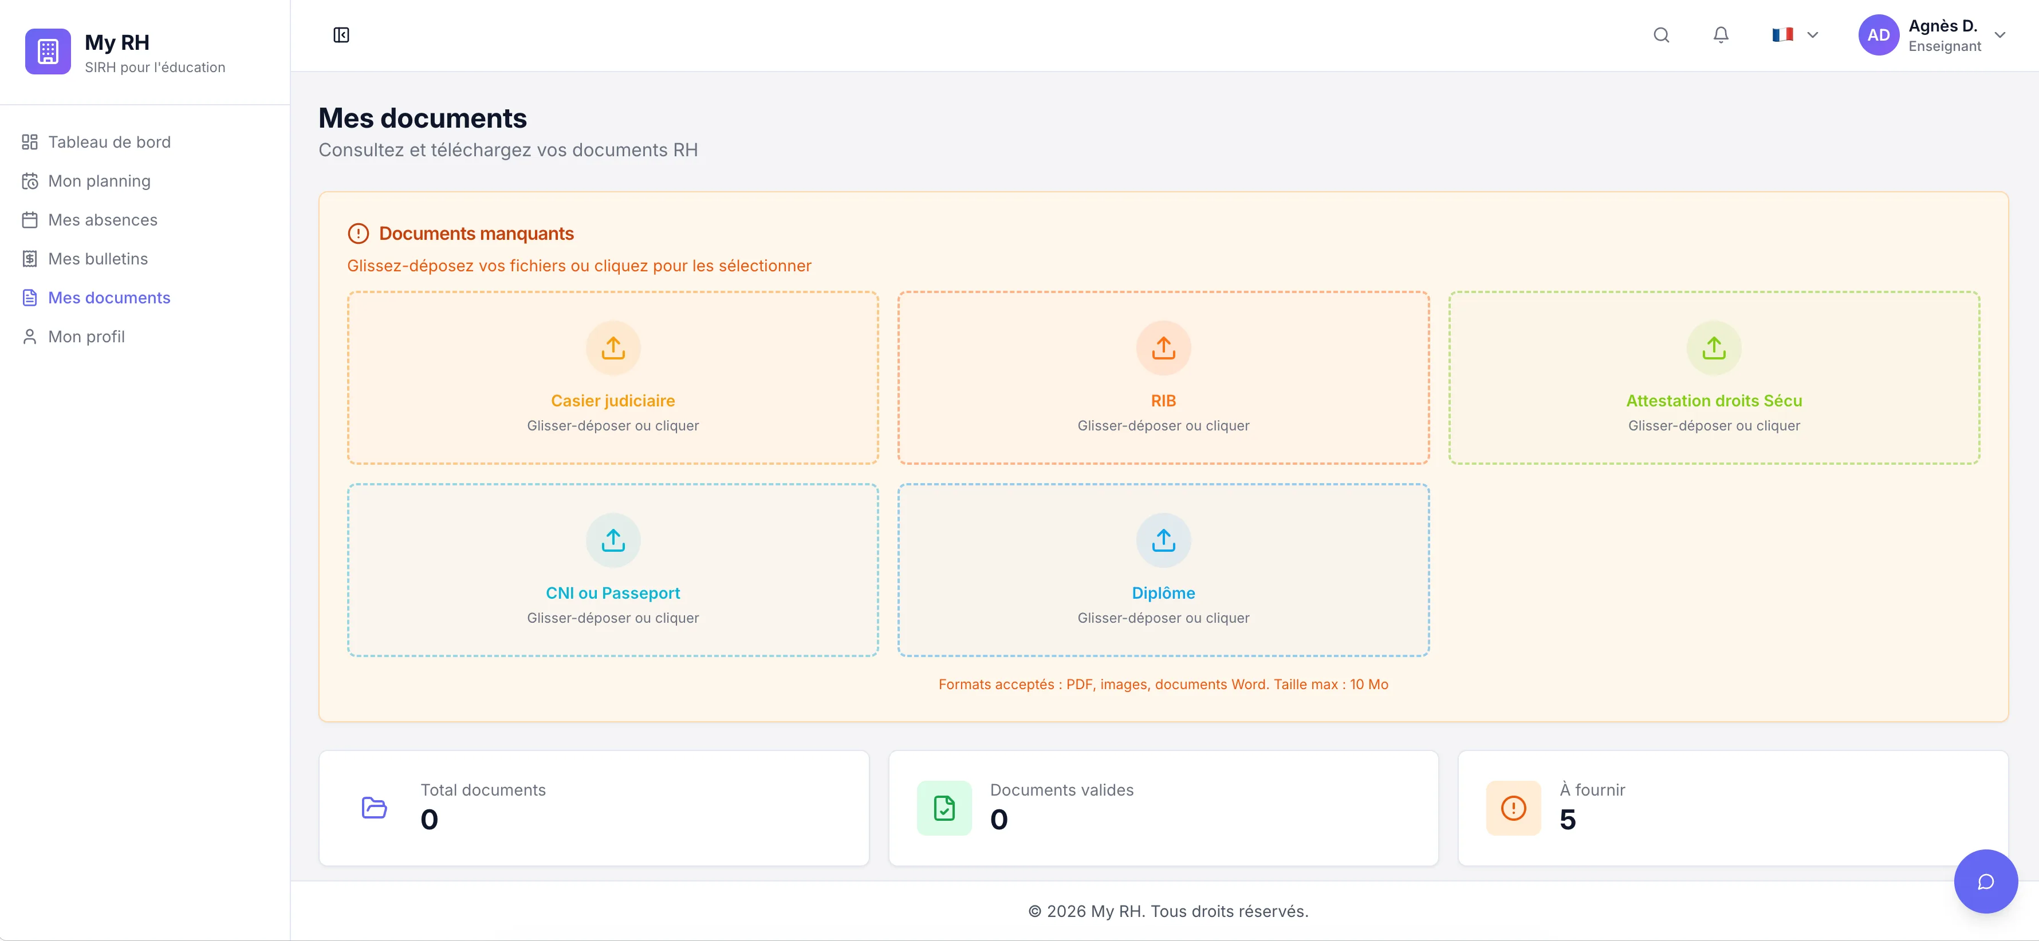The image size is (2039, 941).
Task: Click the Mes documents page heading
Action: [x=423, y=118]
